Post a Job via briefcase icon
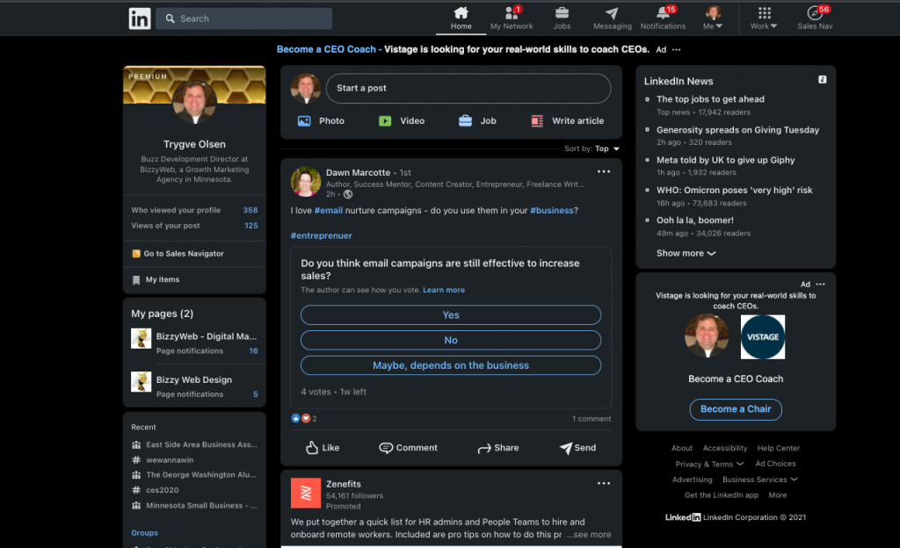 [x=465, y=121]
